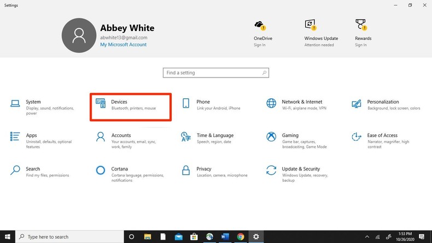432x243 pixels.
Task: Open Google Chrome from the taskbar
Action: 241,237
